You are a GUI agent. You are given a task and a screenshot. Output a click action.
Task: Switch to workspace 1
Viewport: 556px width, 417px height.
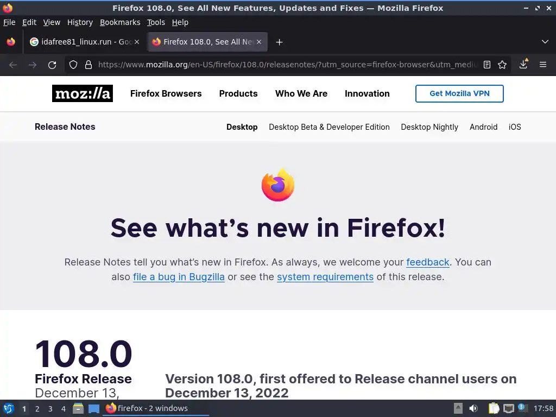[x=24, y=409]
